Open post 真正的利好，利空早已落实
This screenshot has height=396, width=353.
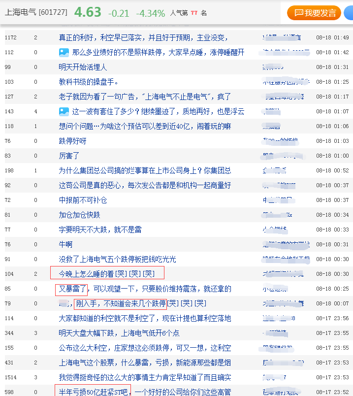tap(143, 37)
